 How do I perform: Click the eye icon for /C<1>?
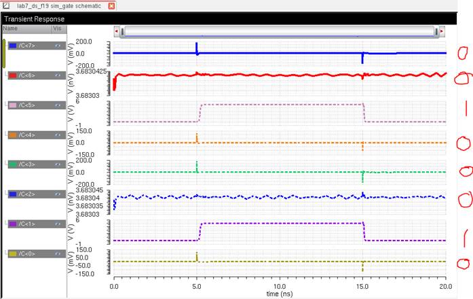click(58, 224)
